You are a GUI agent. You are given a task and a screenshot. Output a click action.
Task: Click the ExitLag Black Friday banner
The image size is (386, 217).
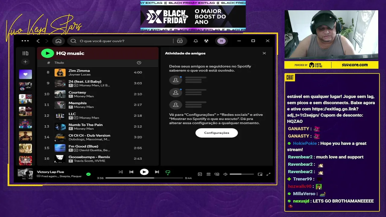[x=193, y=16]
